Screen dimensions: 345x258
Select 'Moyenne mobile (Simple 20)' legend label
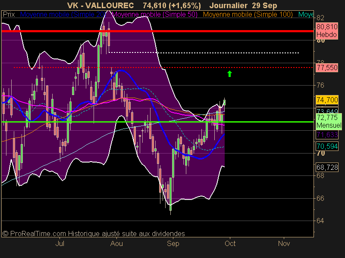pos(63,15)
